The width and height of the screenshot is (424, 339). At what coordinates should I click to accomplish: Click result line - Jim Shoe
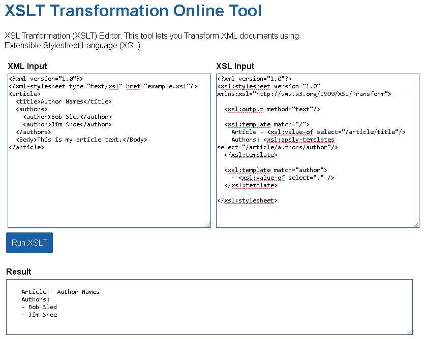[x=40, y=315]
